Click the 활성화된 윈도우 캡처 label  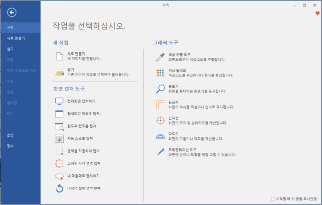point(83,114)
